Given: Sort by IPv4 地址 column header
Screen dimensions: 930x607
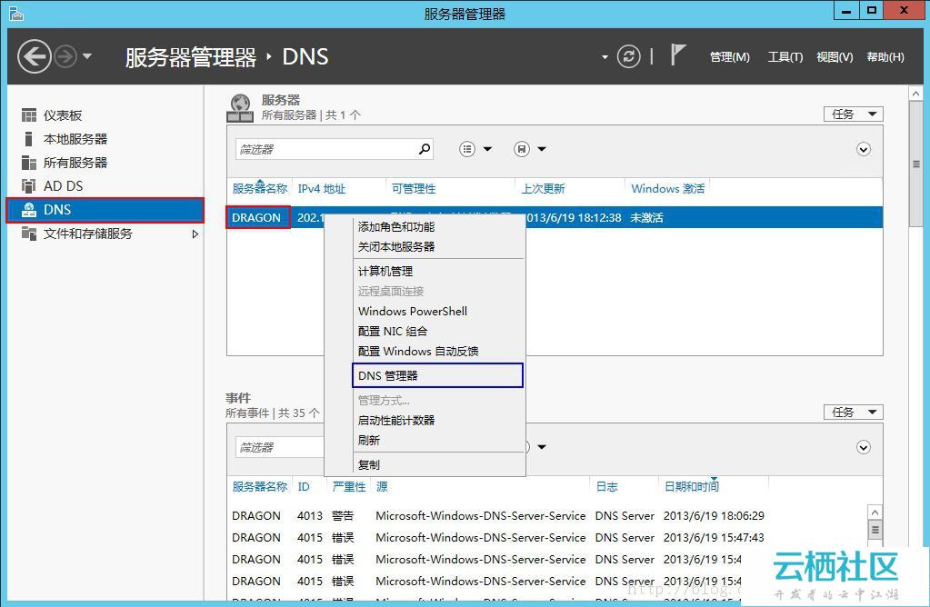Looking at the screenshot, I should tap(322, 189).
